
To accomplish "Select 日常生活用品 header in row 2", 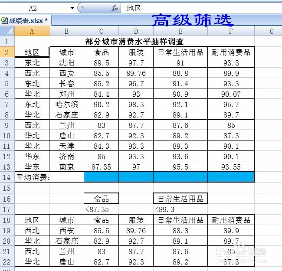I will [180, 52].
